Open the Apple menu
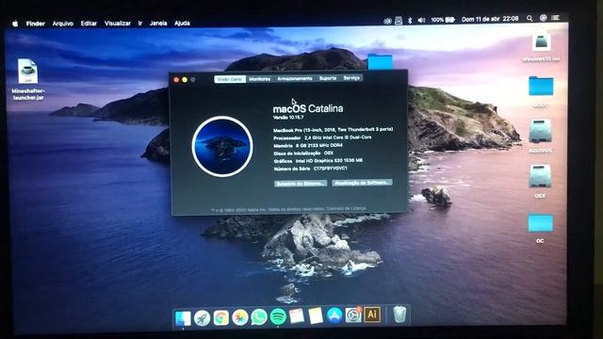The image size is (603, 339). [15, 24]
